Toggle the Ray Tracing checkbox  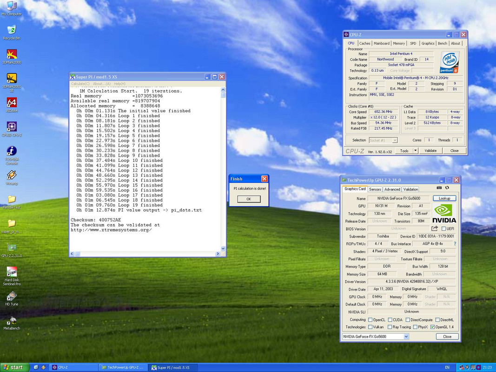coord(390,327)
